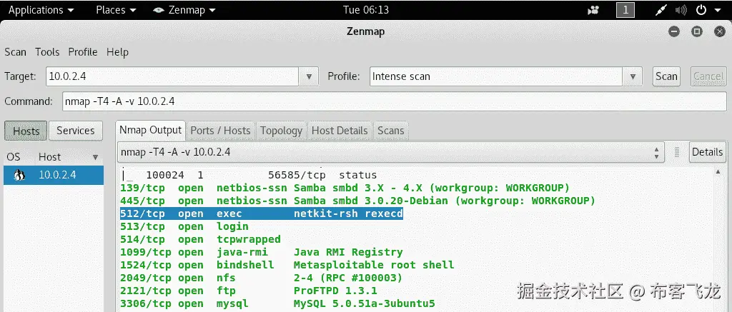Click the 2121/tcp ftp ProFTPD line
The height and width of the screenshot is (312, 732).
tap(248, 291)
